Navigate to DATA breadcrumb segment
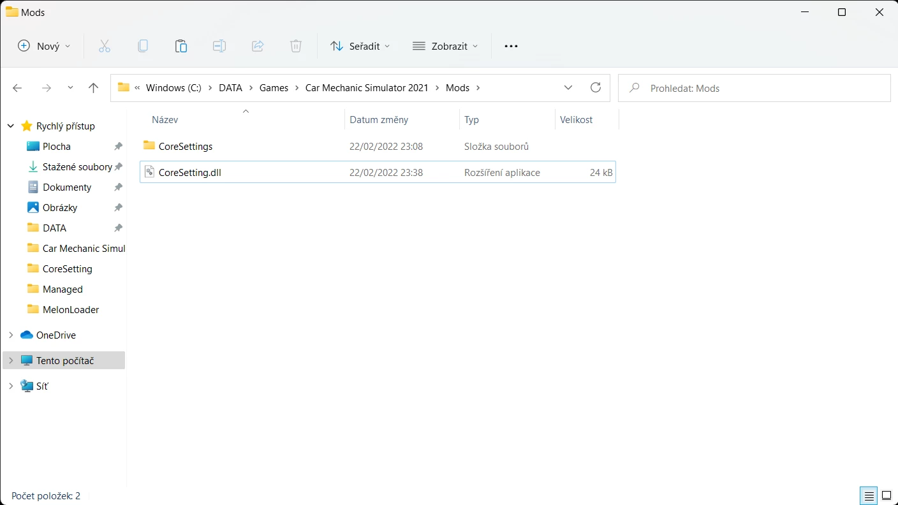 pyautogui.click(x=230, y=88)
